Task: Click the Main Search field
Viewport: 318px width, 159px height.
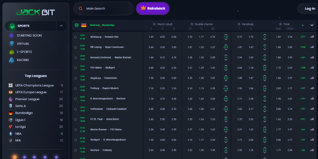Action: tap(103, 8)
